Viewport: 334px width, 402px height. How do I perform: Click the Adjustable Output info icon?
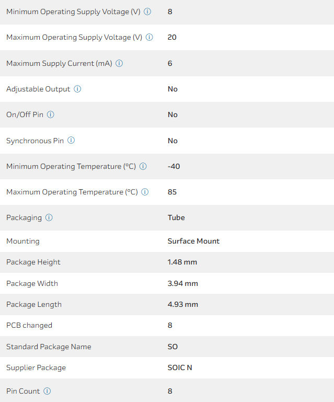coord(77,89)
